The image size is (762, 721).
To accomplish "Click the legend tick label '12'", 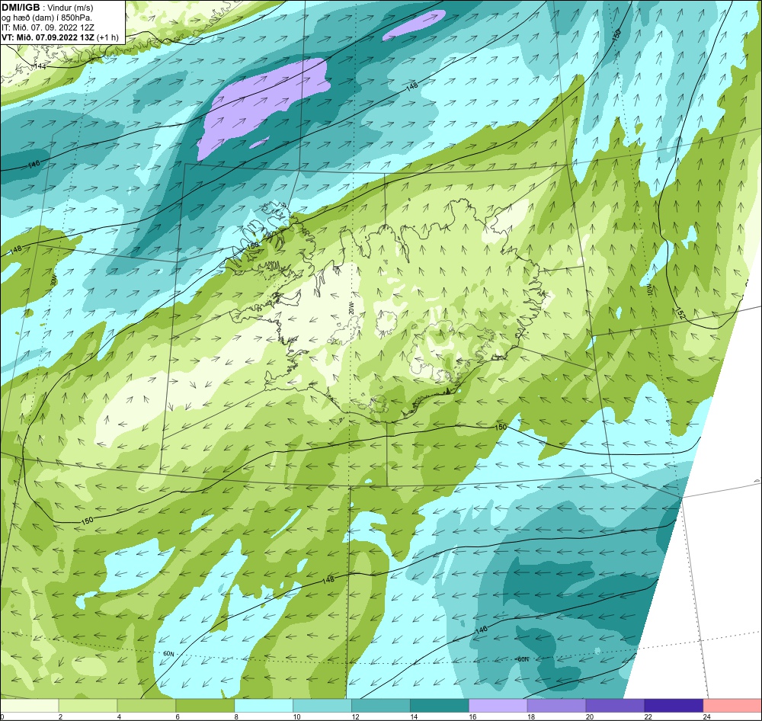I will click(355, 716).
